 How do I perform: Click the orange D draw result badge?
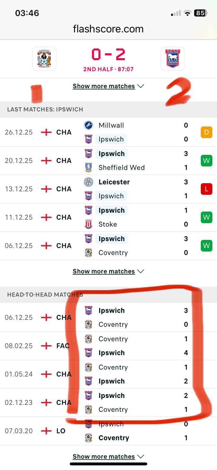pos(206,132)
